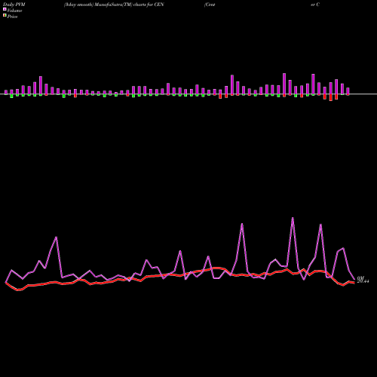
Task: Click the MunafaSutra charts for CEN heading
Action: click(x=114, y=5)
